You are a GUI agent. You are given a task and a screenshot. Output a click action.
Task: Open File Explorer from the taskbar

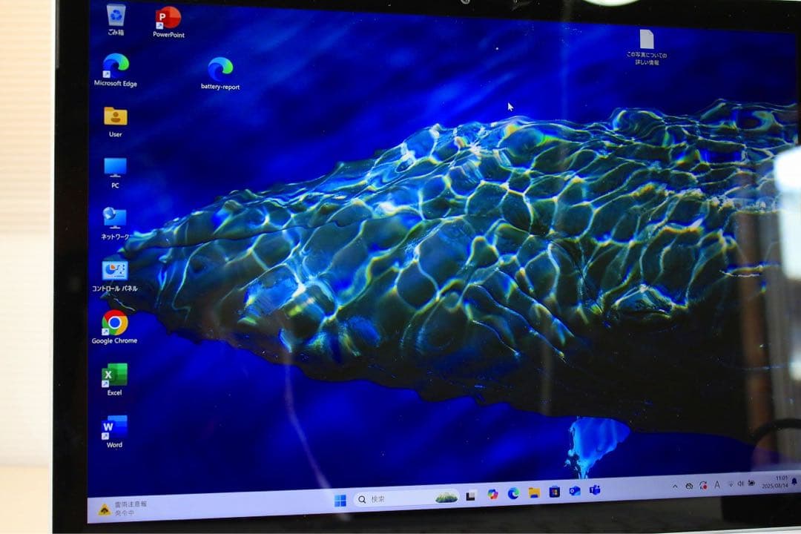pos(535,492)
